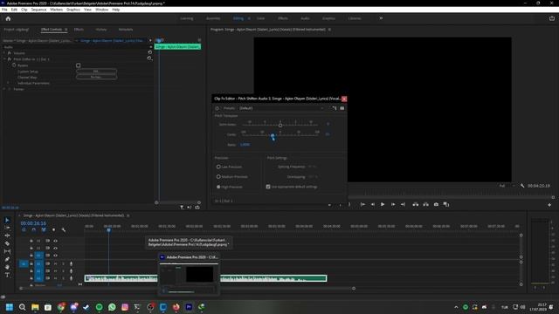
Task: Open Program monitor settings wrench
Action: (522, 186)
